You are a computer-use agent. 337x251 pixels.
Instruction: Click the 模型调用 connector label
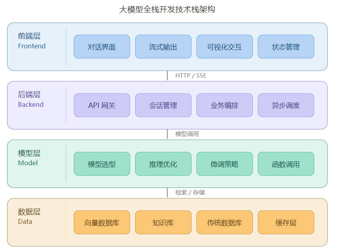click(187, 134)
